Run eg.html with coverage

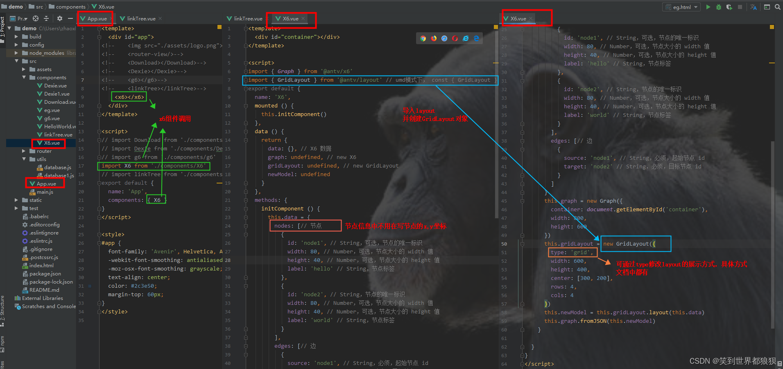point(729,7)
